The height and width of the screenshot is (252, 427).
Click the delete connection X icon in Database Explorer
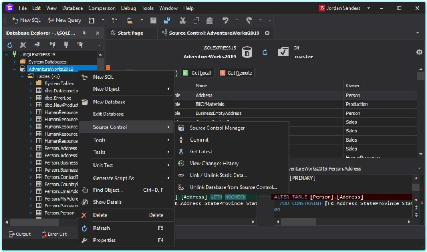click(23, 45)
